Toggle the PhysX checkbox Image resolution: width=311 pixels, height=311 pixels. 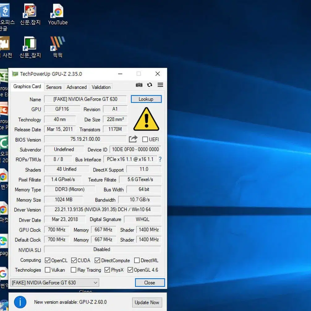click(107, 270)
